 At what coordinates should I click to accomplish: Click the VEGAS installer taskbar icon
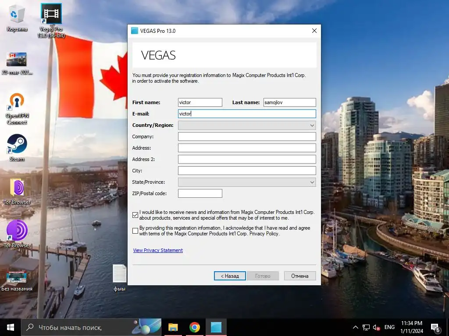[216, 327]
